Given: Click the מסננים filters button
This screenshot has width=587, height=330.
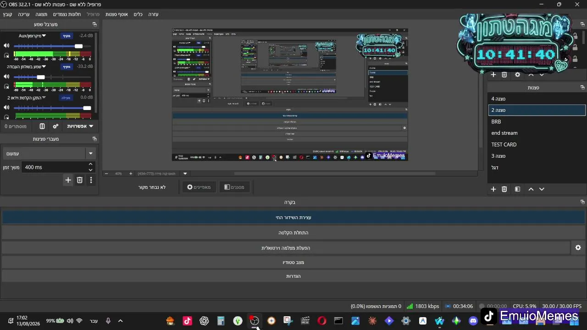Looking at the screenshot, I should (x=234, y=187).
